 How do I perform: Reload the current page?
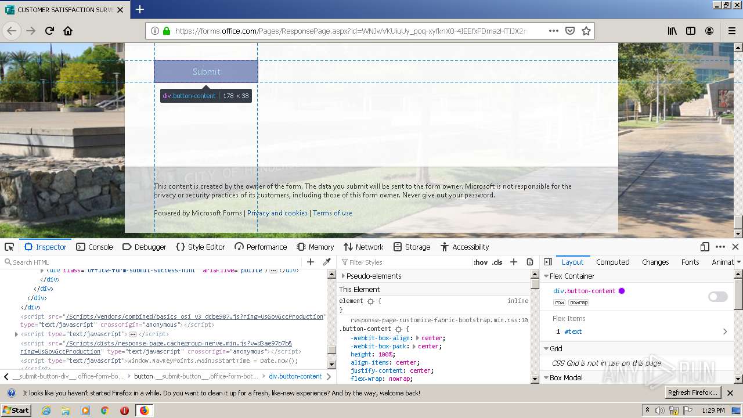point(49,31)
